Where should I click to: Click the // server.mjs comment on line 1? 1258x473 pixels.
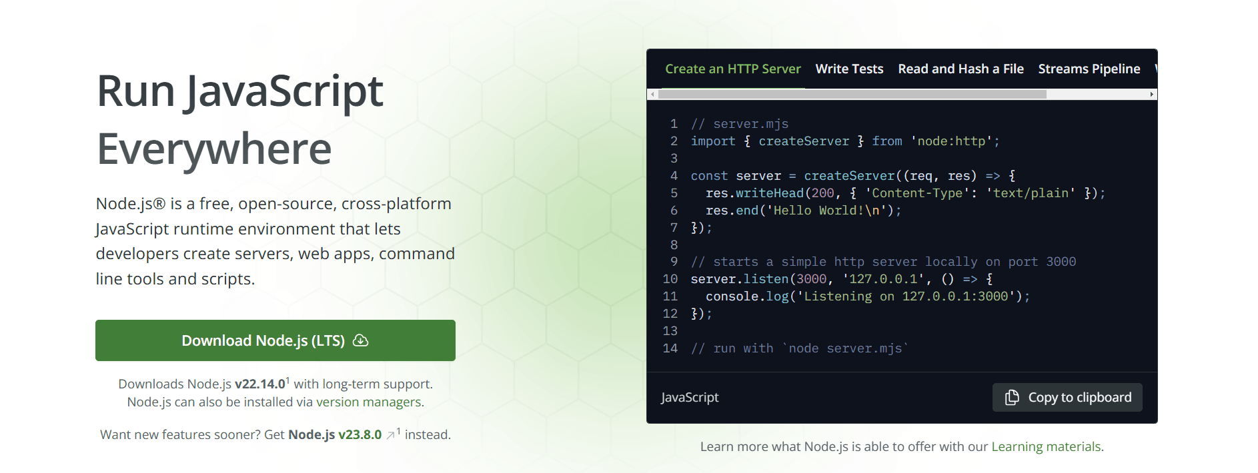740,124
